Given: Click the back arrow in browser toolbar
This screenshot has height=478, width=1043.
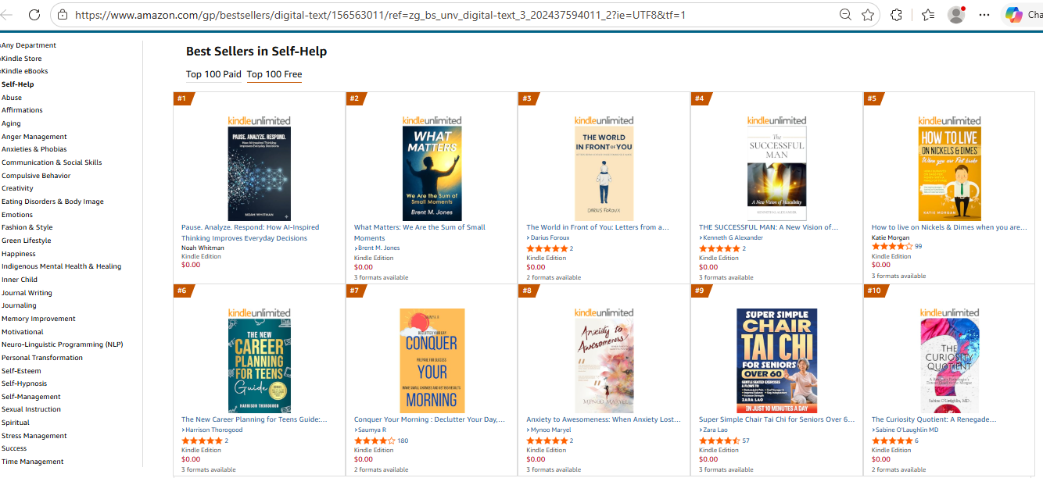Looking at the screenshot, I should click(x=8, y=15).
